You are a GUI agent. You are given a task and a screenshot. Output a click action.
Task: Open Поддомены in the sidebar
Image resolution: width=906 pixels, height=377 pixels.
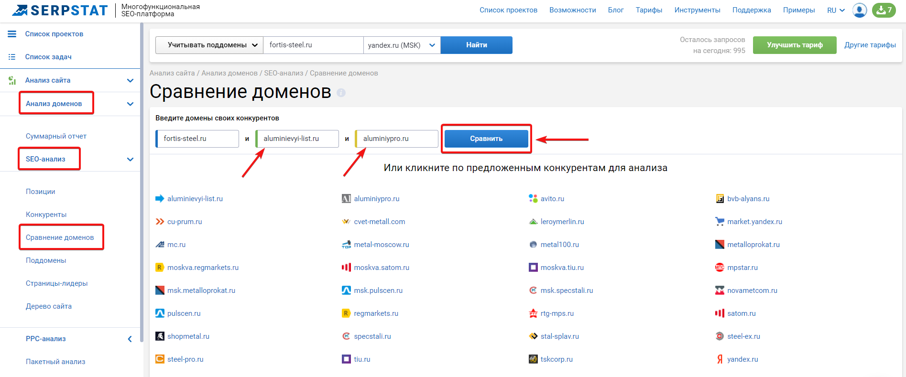coord(46,260)
